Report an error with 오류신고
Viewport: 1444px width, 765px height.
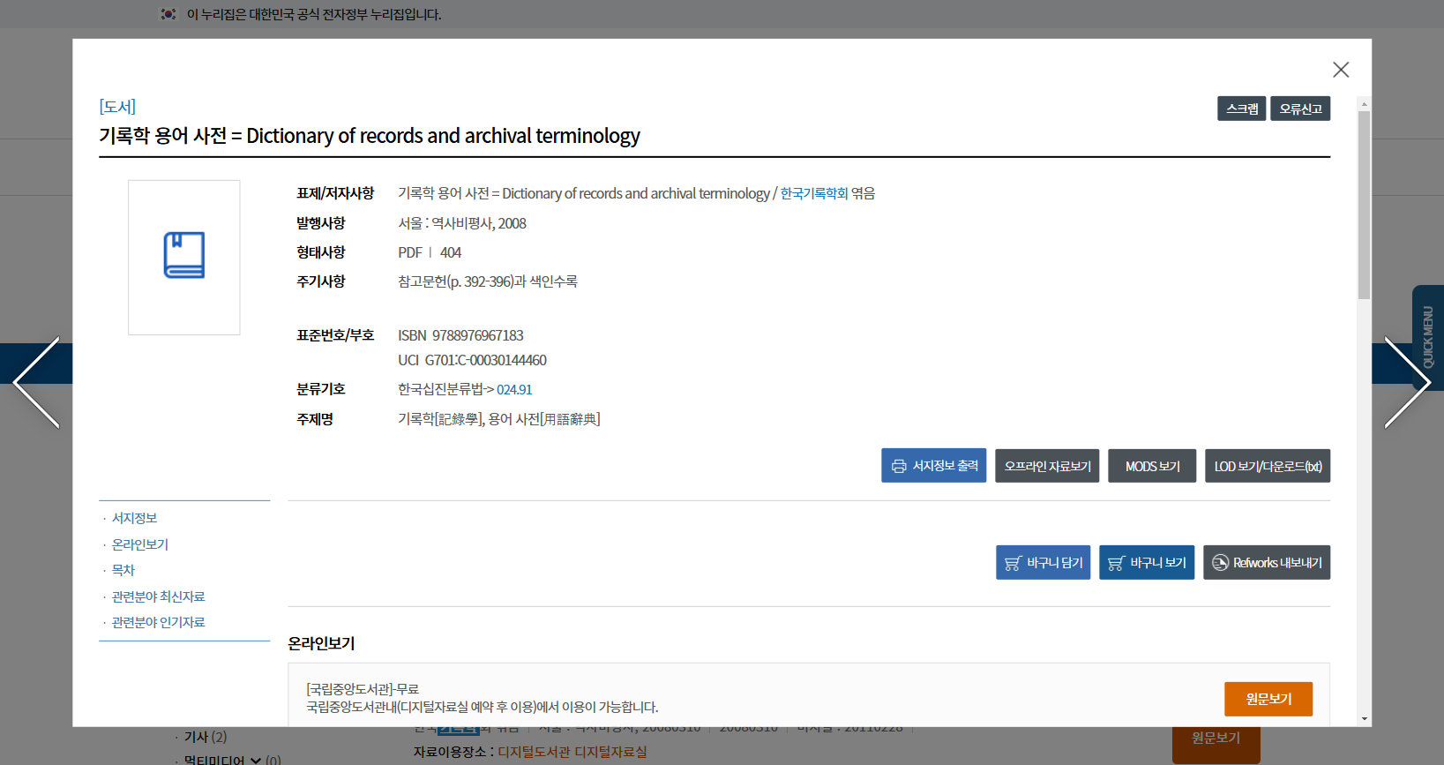(1300, 109)
